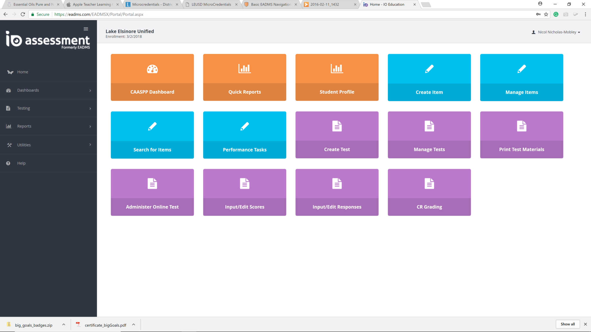Click the browser address bar URL

99,14
